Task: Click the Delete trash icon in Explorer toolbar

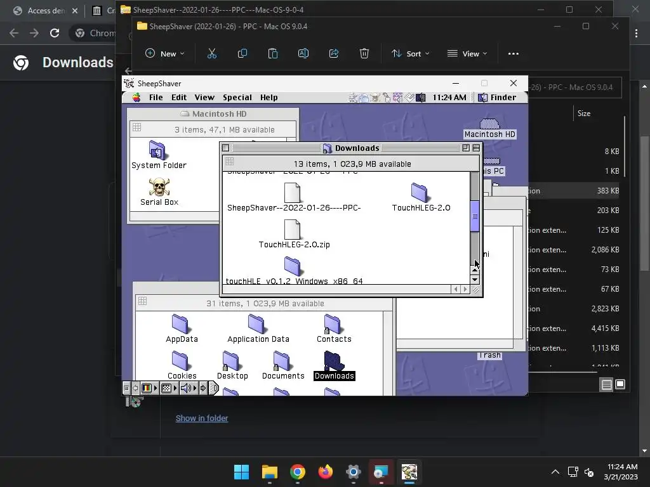Action: tap(364, 53)
